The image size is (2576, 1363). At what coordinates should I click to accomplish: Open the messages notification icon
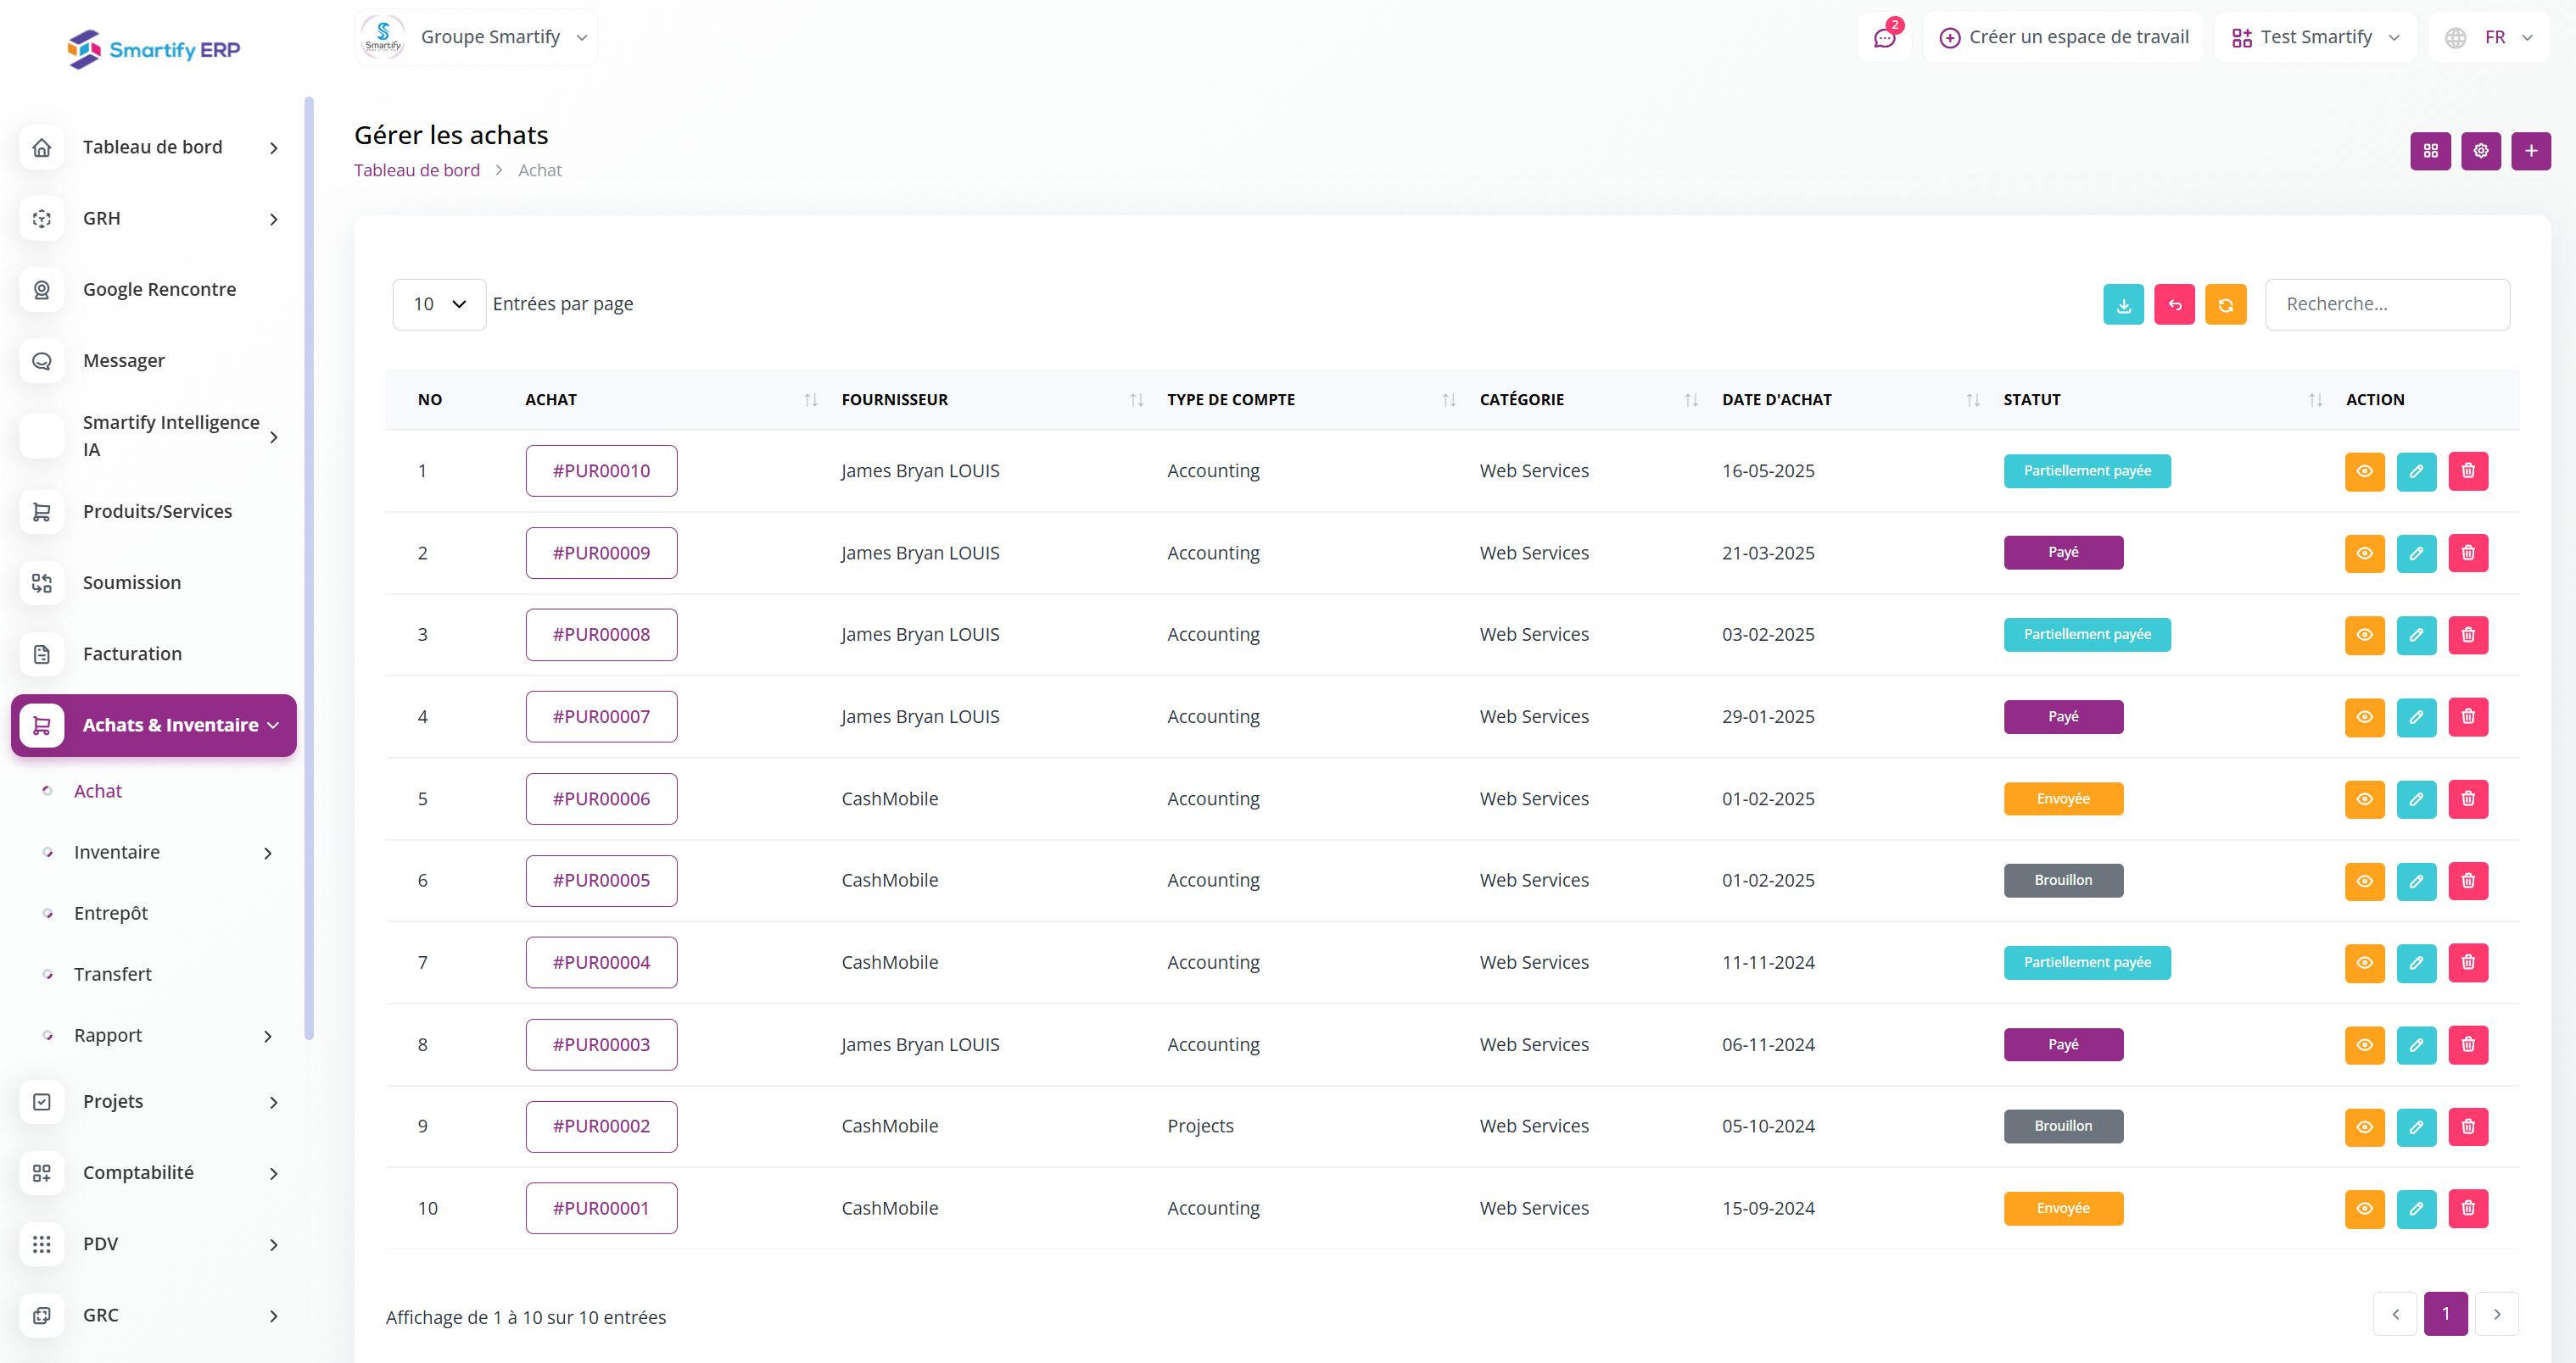tap(1885, 37)
